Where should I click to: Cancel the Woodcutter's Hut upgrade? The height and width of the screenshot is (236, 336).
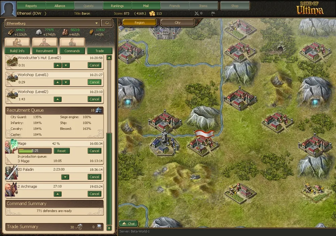94,65
